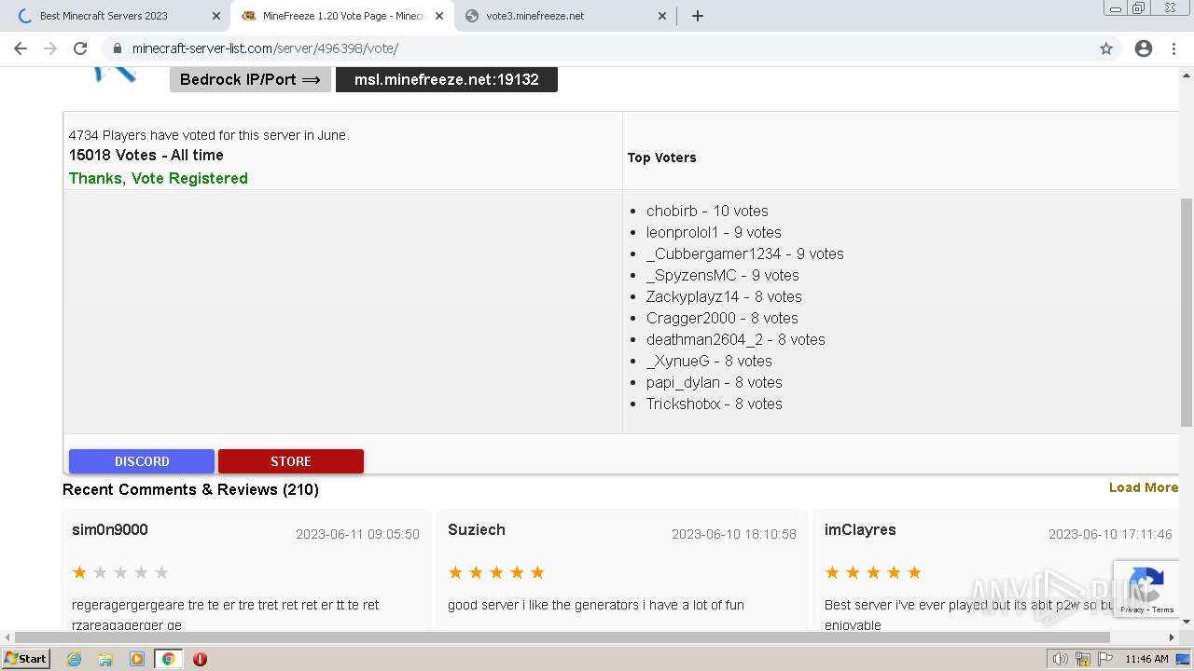The width and height of the screenshot is (1194, 671).
Task: Click the scroll down arrow of the page
Action: point(1187,621)
